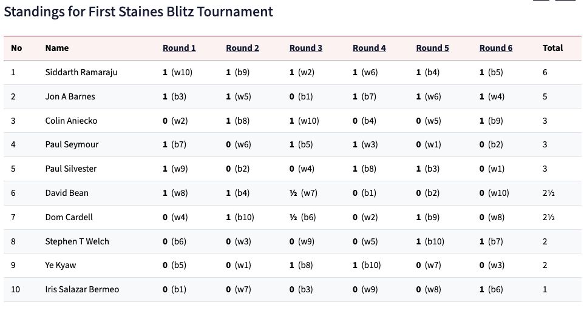
Task: Select Colin Aniecko in the standings
Action: 71,121
